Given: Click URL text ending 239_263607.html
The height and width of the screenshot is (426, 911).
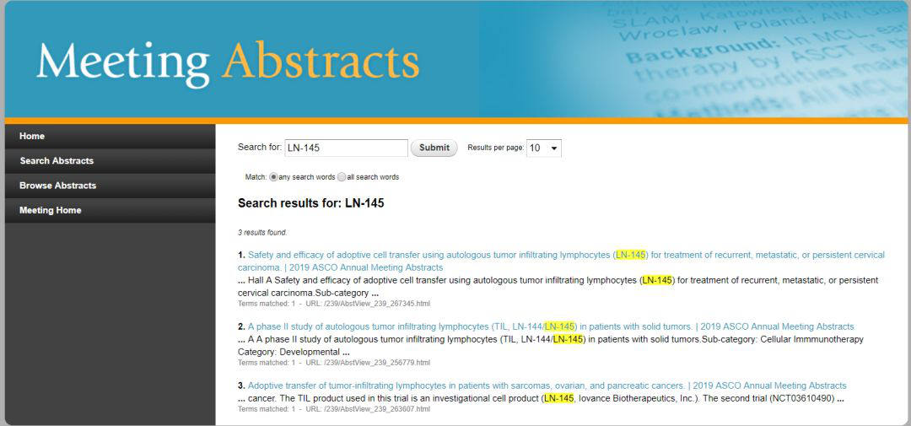Looking at the screenshot, I should tap(368, 409).
